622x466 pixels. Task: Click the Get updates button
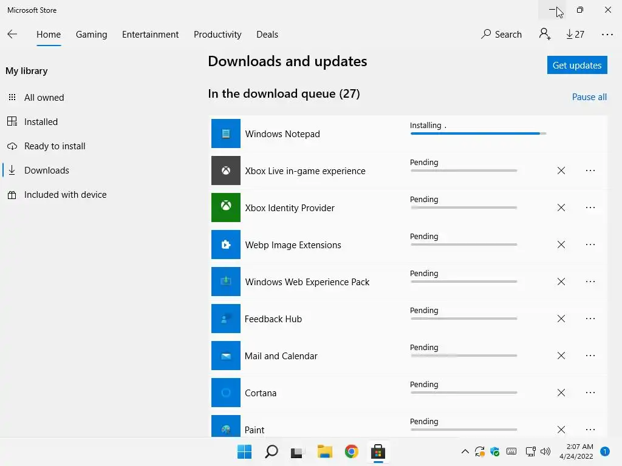click(577, 65)
